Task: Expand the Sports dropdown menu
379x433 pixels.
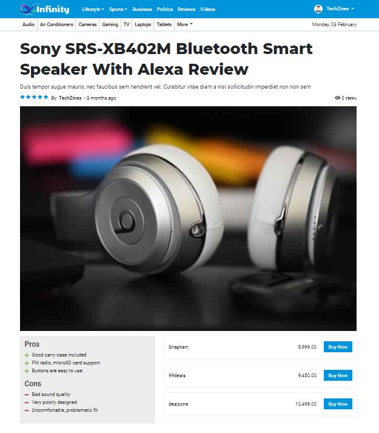Action: pos(118,9)
